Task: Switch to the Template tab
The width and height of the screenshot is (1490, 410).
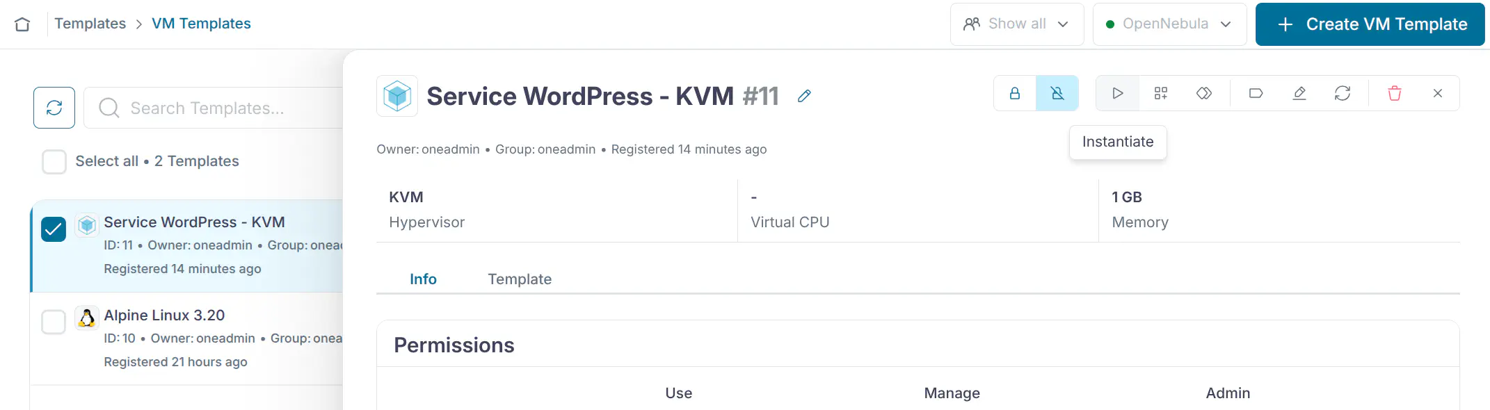Action: click(x=520, y=279)
